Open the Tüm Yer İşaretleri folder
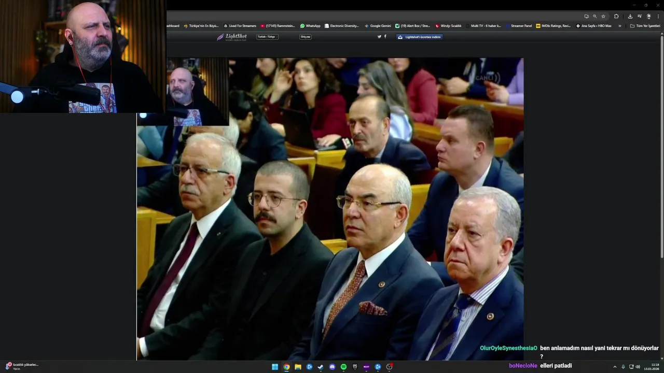This screenshot has height=373, width=664. click(x=645, y=25)
